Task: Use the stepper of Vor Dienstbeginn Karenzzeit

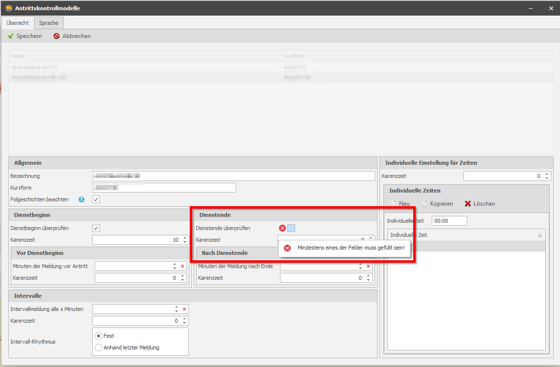Action: (x=182, y=278)
